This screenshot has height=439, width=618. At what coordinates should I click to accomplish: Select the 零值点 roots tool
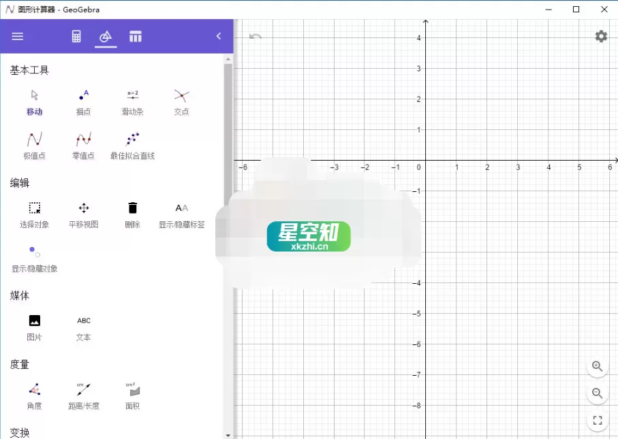[82, 145]
